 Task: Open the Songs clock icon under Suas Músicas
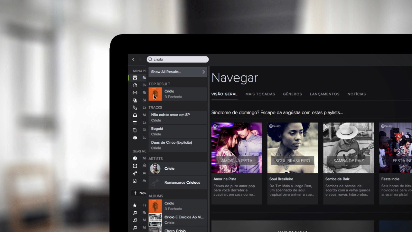135,158
